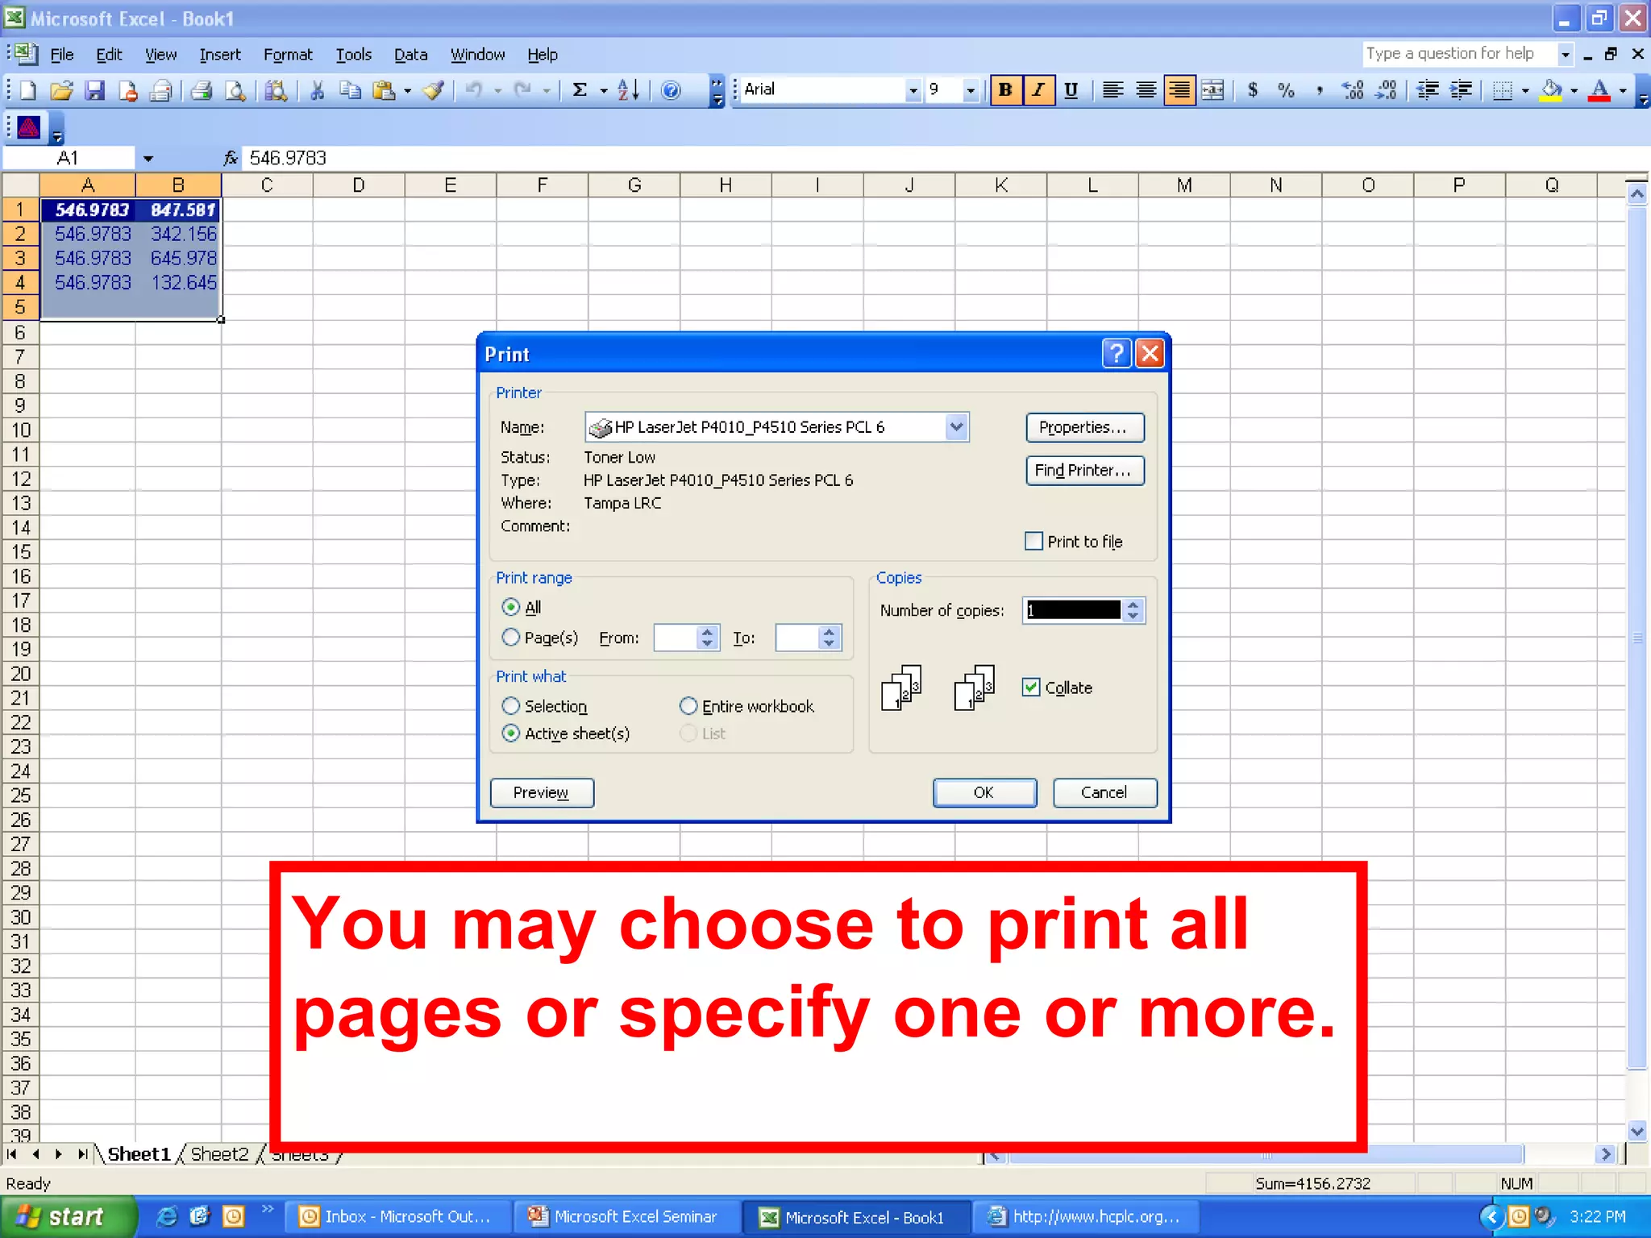Open the Borders dropdown arrow
This screenshot has height=1238, width=1651.
tap(1525, 90)
